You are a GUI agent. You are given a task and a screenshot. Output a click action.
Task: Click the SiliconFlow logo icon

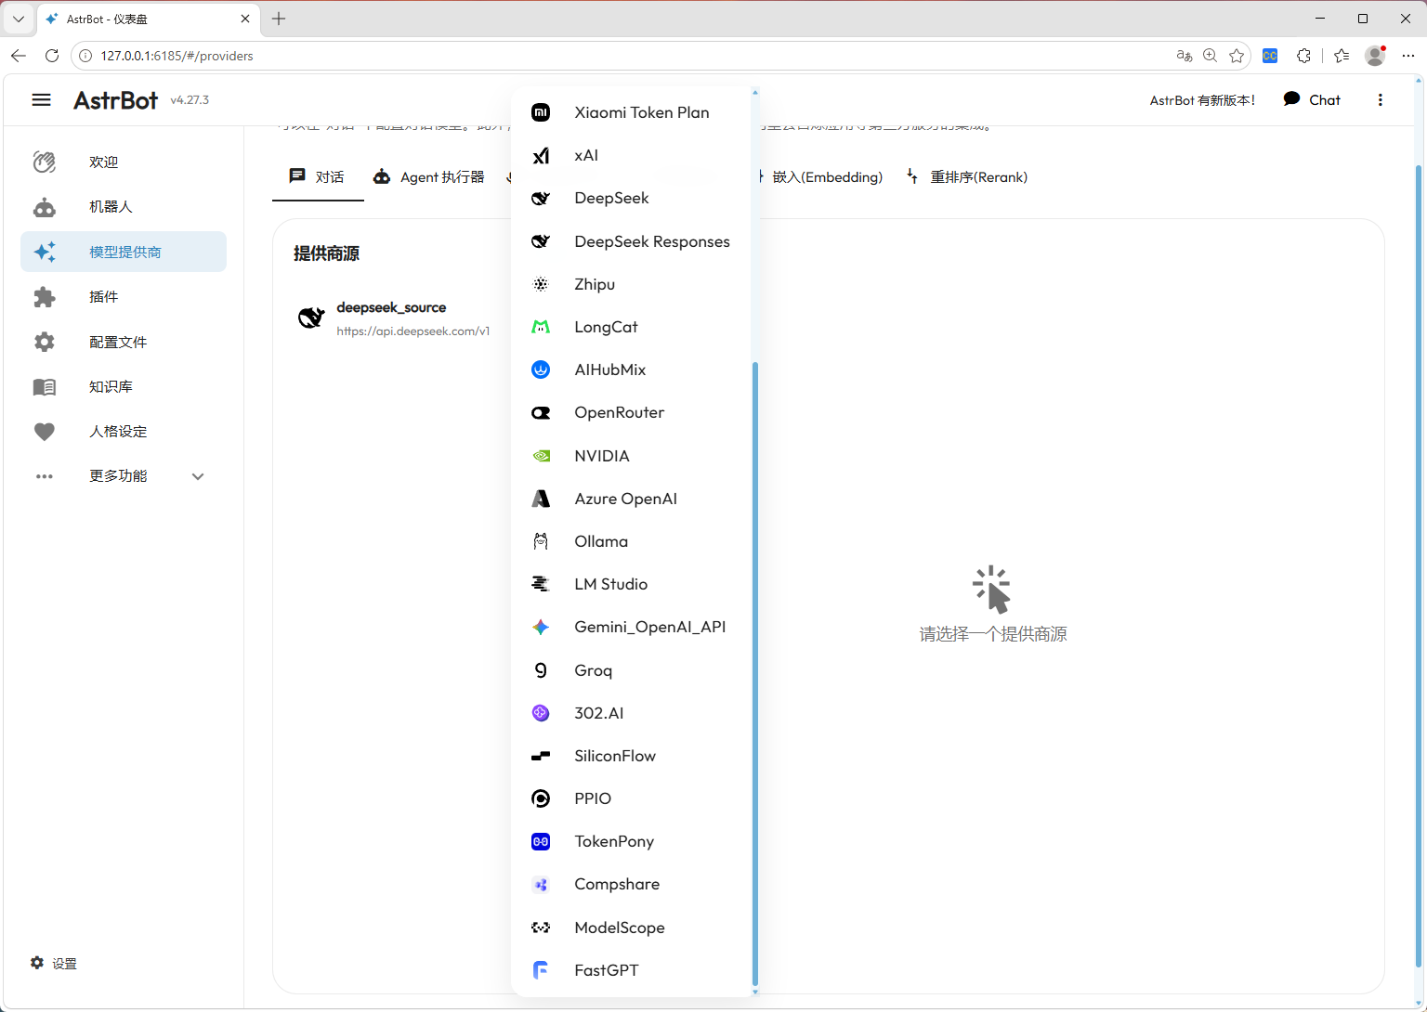[x=541, y=756]
